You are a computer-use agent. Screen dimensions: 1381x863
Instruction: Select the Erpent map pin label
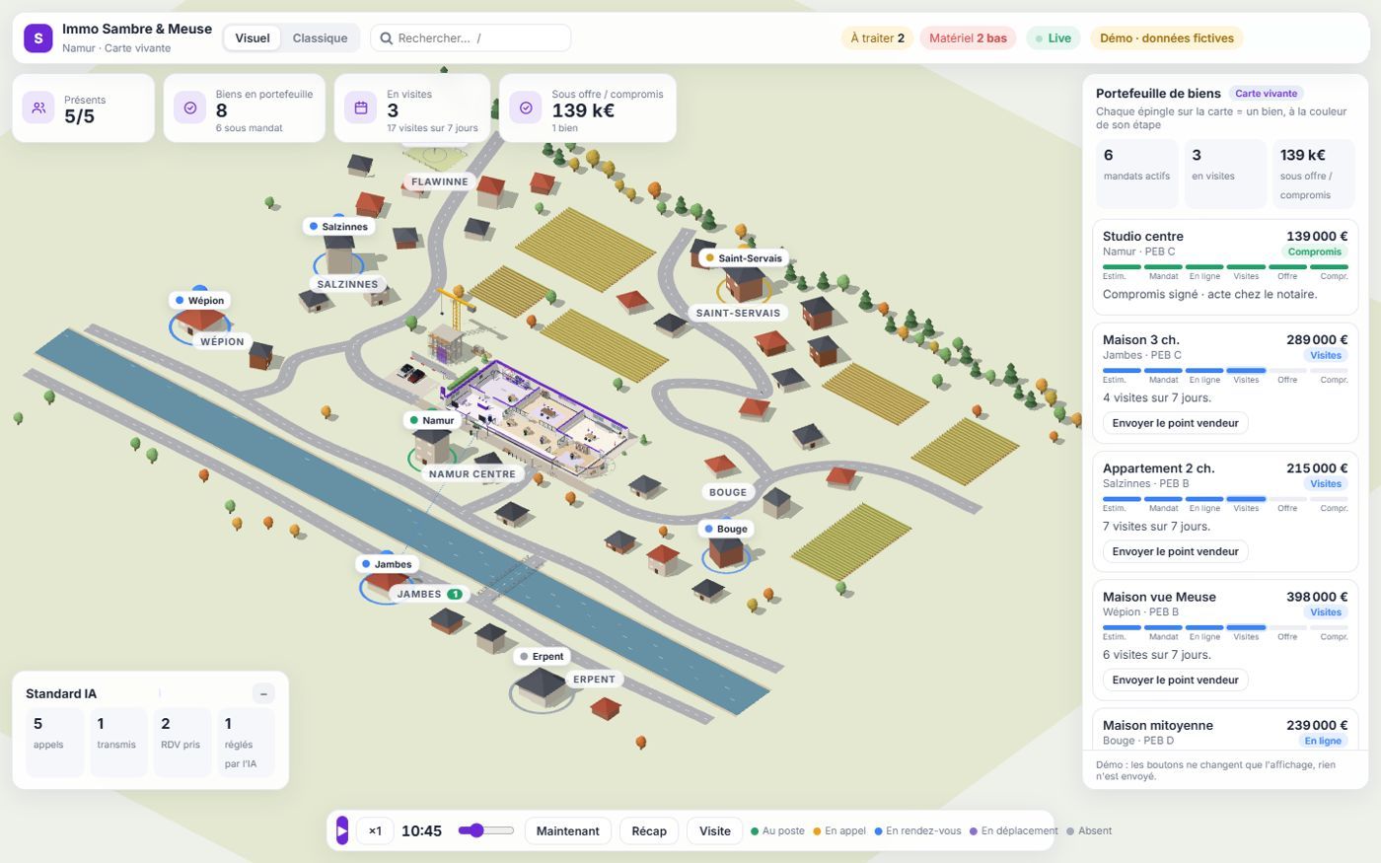(x=542, y=656)
